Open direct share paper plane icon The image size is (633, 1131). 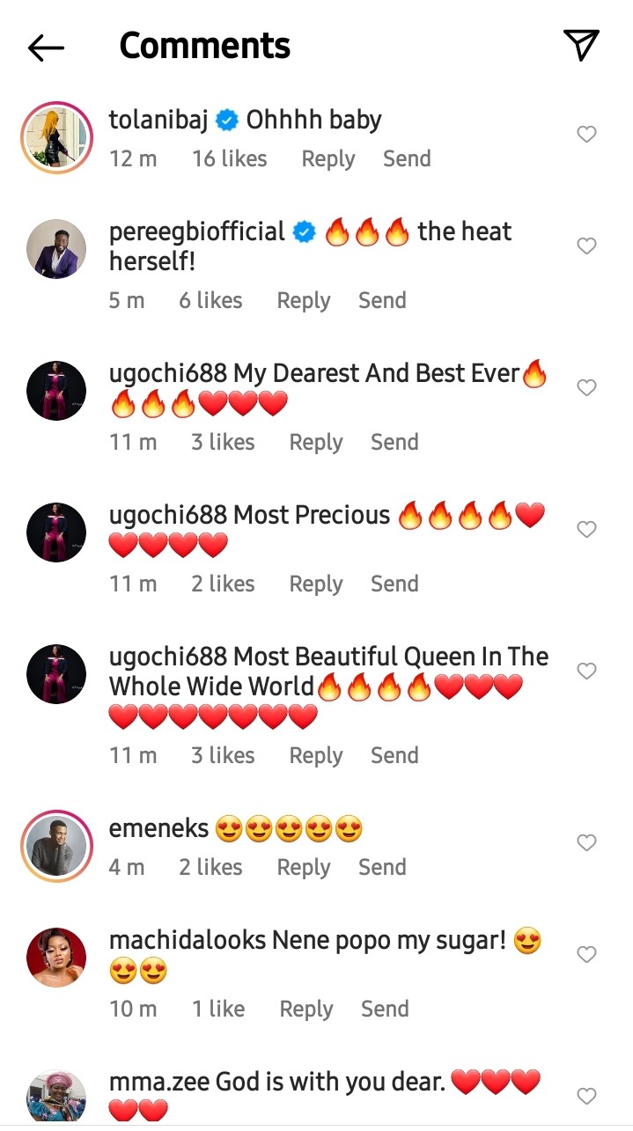point(581,45)
